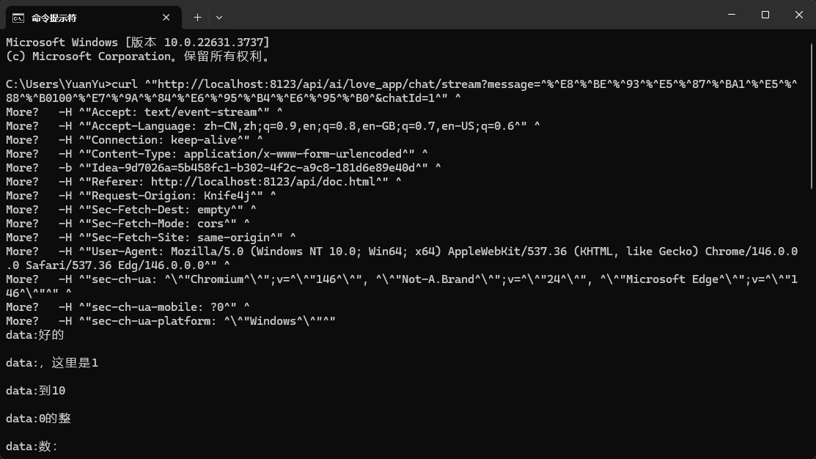Click the data:到10 output line
The width and height of the screenshot is (816, 459).
click(36, 391)
